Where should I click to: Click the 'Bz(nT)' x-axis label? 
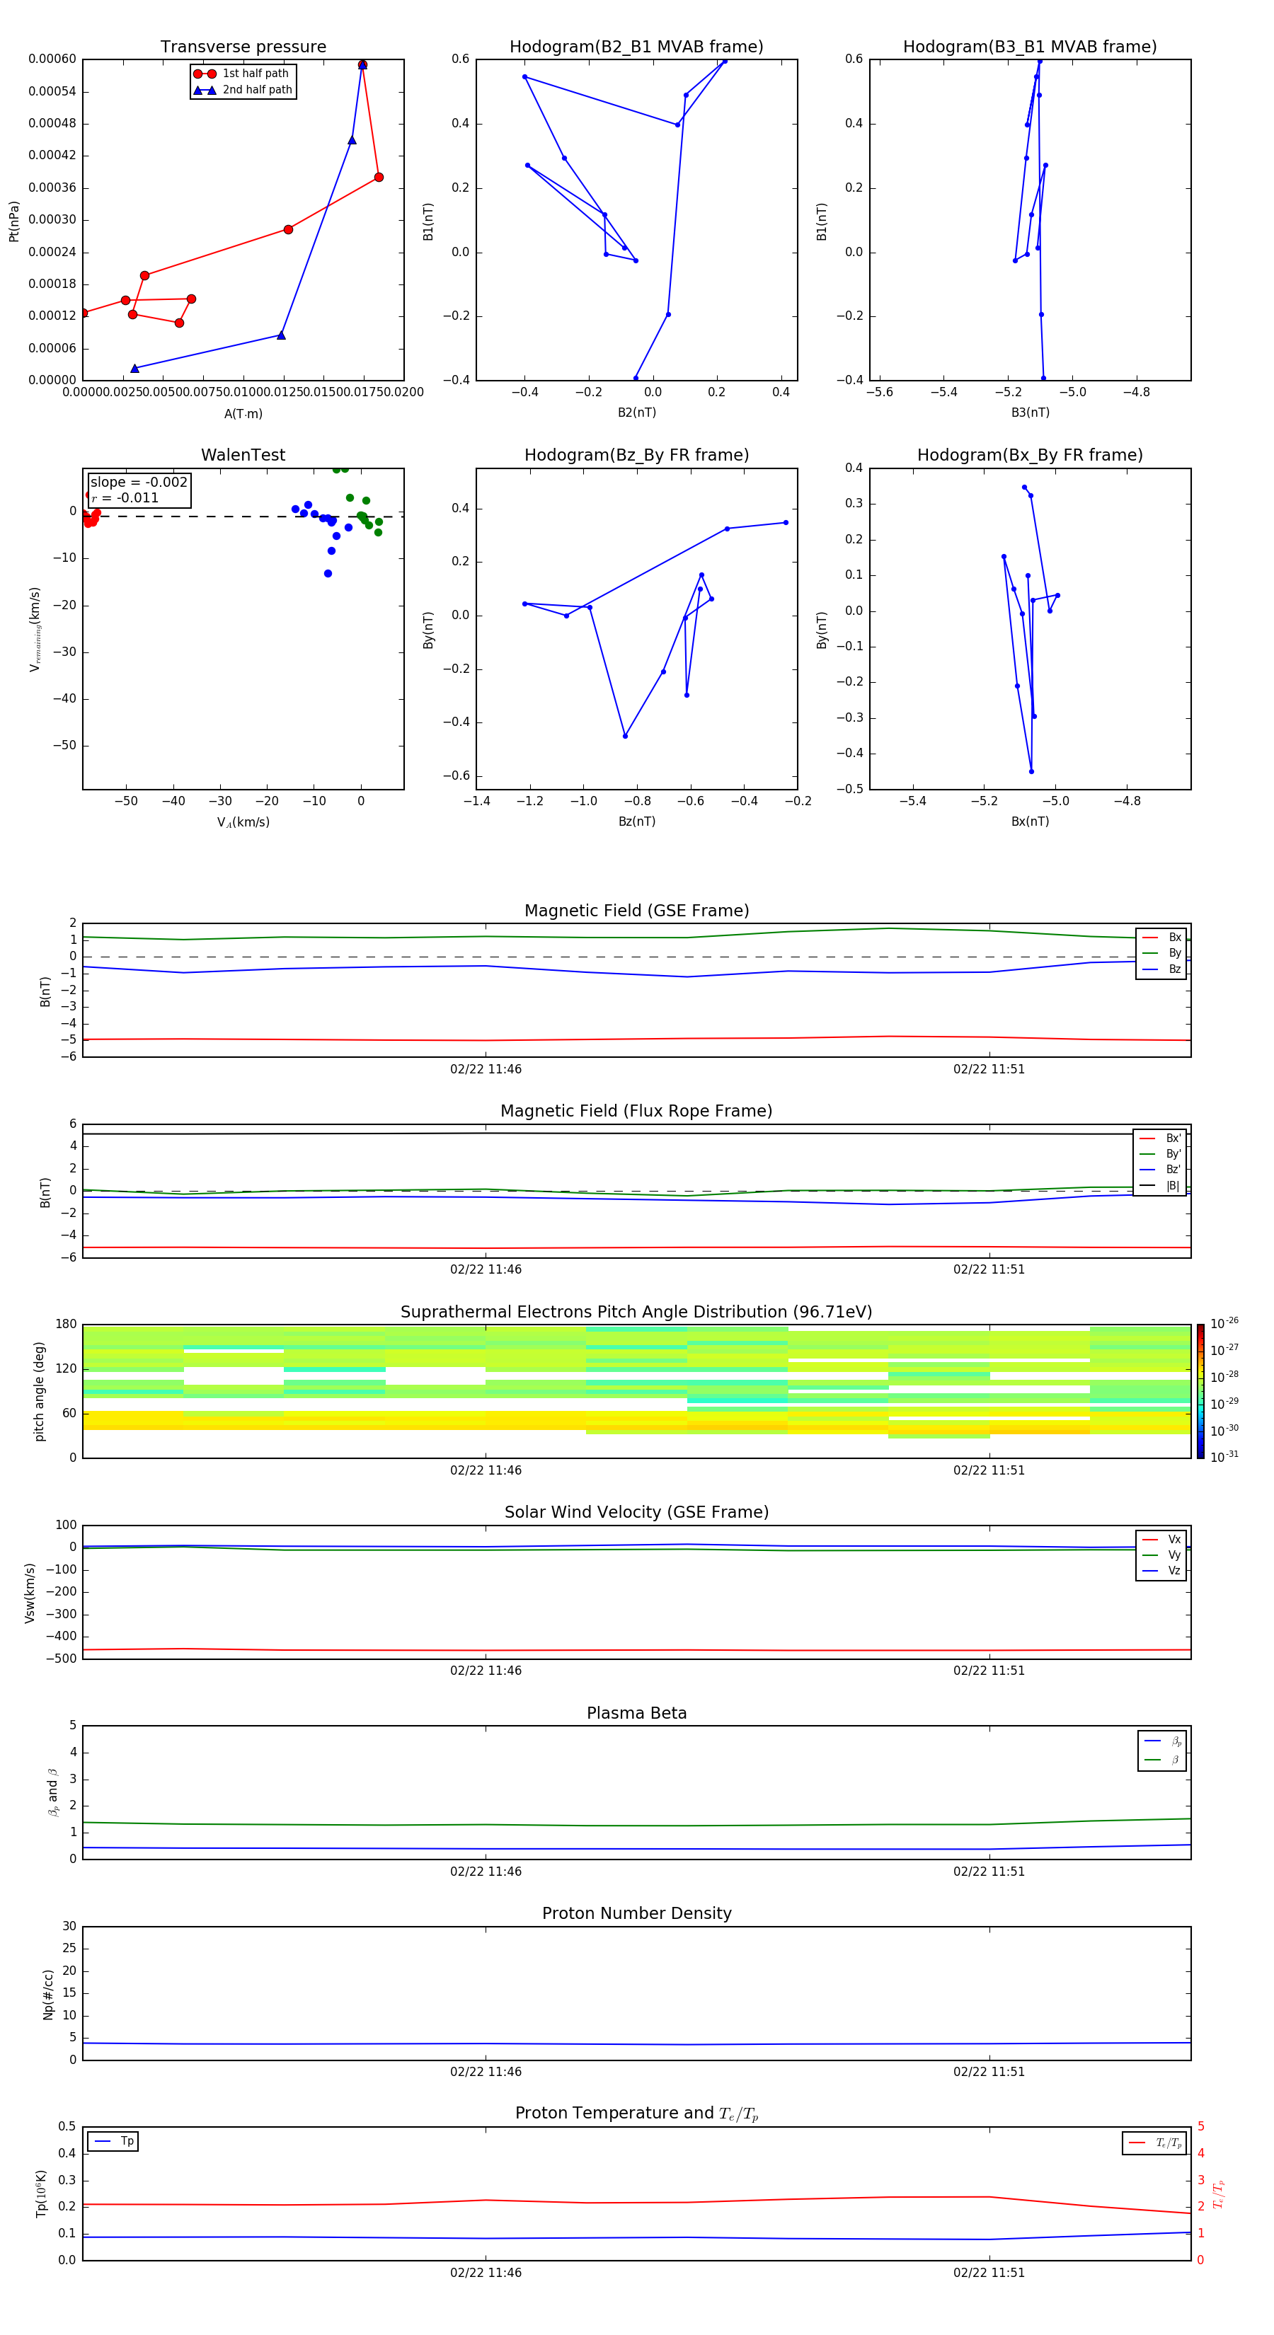[636, 821]
